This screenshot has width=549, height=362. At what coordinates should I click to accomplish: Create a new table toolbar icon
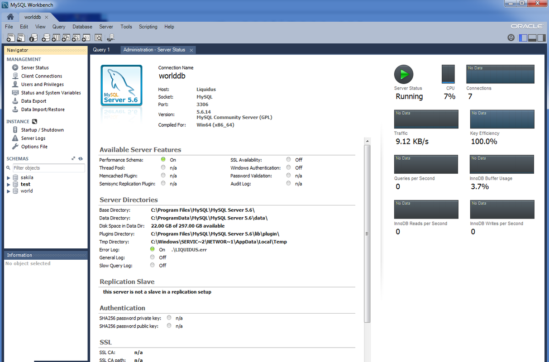tap(56, 38)
